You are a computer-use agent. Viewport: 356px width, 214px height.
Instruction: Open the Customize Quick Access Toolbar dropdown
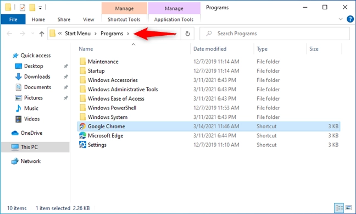[x=40, y=8]
